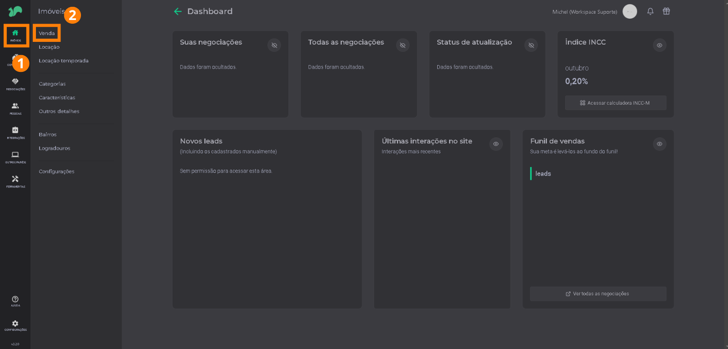Click the 0,20% INCC index value

click(576, 81)
